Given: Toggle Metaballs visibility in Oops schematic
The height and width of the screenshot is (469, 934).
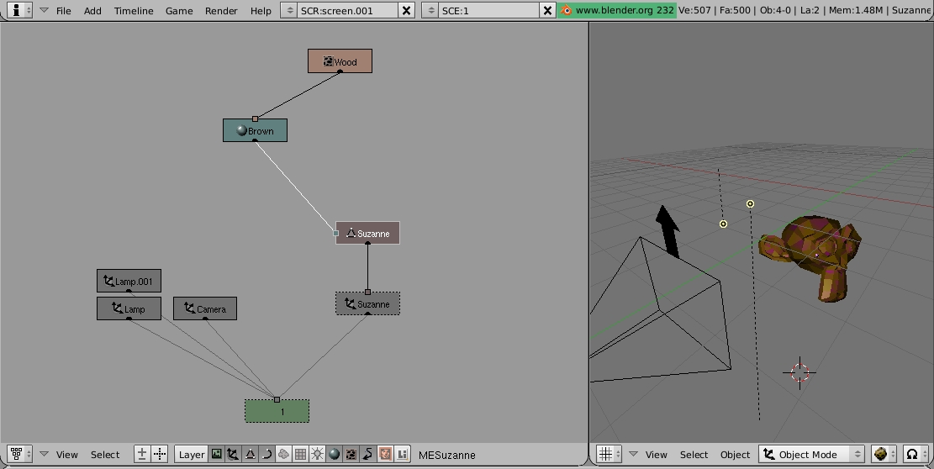Looking at the screenshot, I should click(283, 454).
